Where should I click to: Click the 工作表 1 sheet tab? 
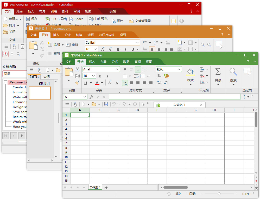(x=95, y=187)
